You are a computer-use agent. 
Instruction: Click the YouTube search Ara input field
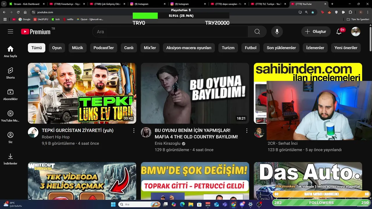(170, 32)
